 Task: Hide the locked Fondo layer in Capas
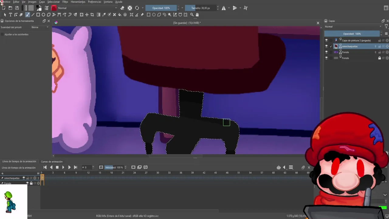[326, 58]
